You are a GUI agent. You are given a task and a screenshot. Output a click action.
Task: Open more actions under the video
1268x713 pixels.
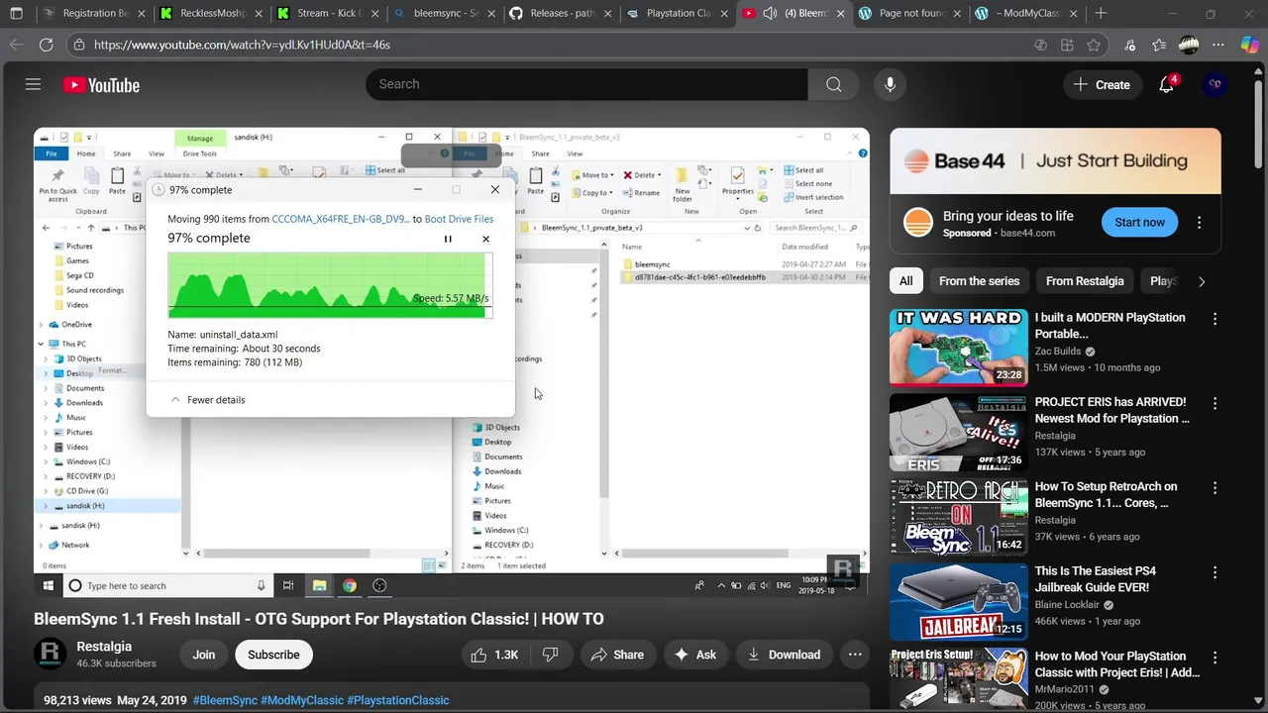pyautogui.click(x=854, y=655)
